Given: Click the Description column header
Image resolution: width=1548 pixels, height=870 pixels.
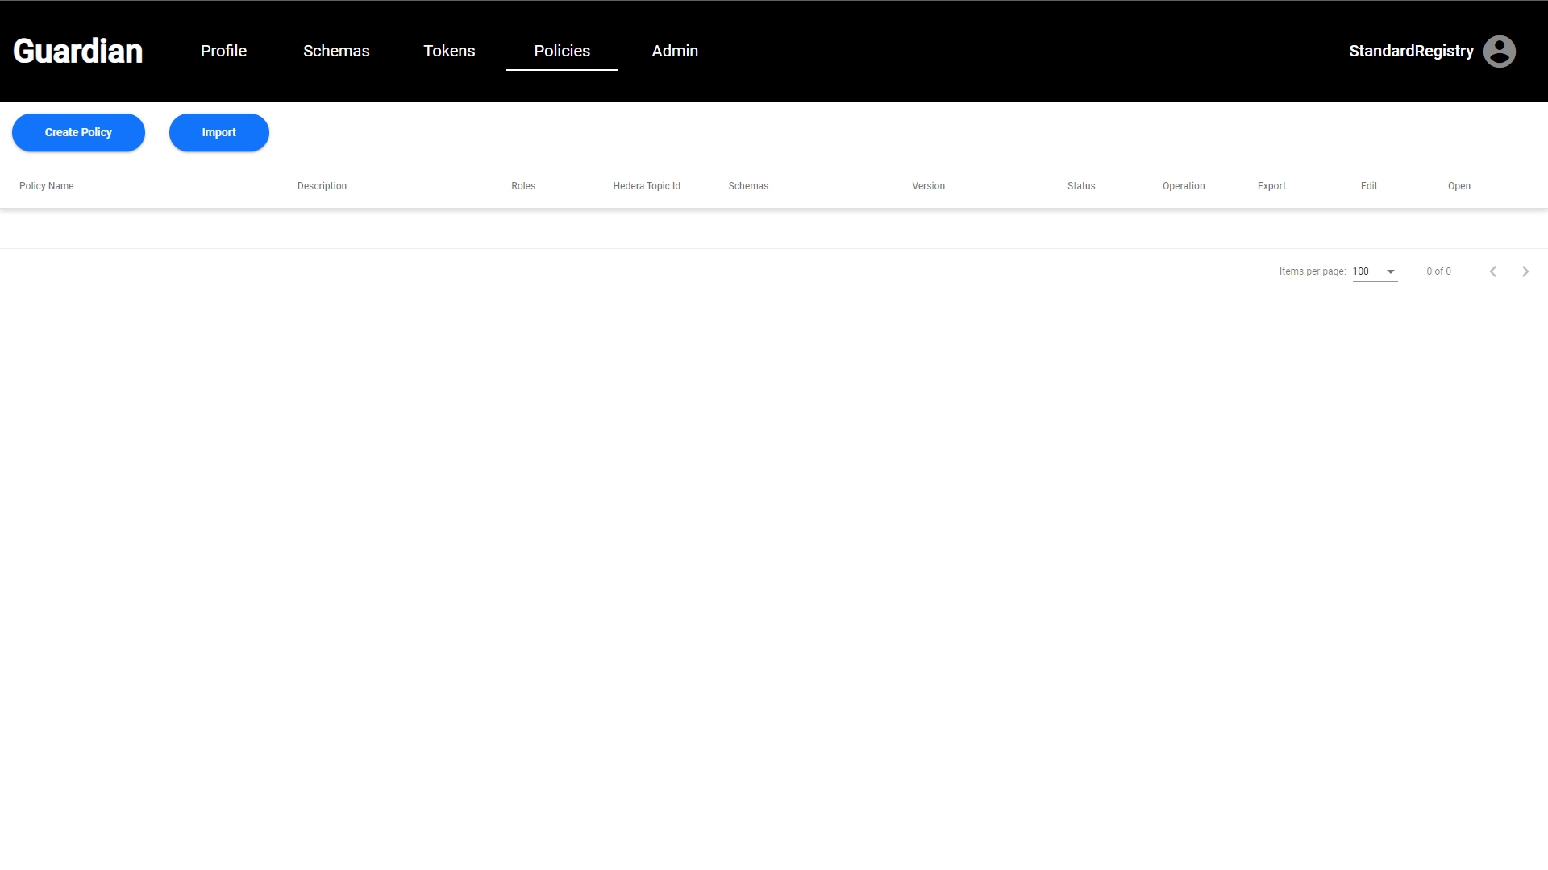Looking at the screenshot, I should (x=322, y=186).
